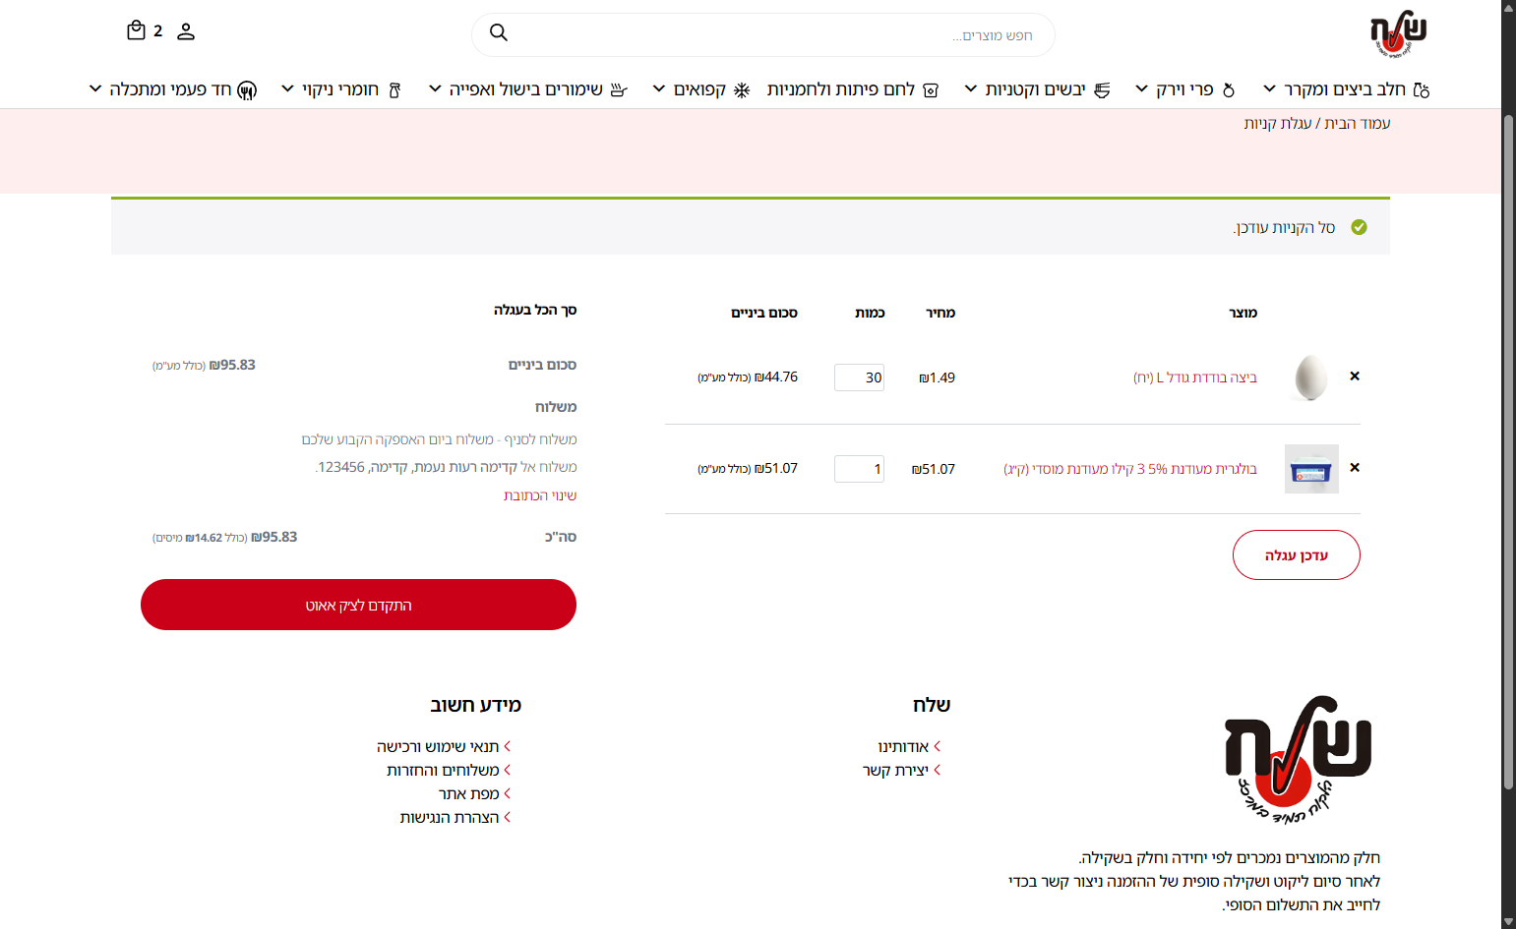Open חד פעמי ומתכלה menu item
1516x929 pixels.
tap(170, 89)
